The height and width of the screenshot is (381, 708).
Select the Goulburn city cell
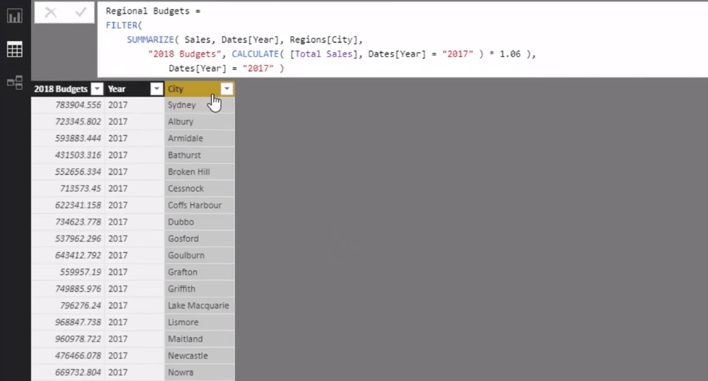pos(199,255)
